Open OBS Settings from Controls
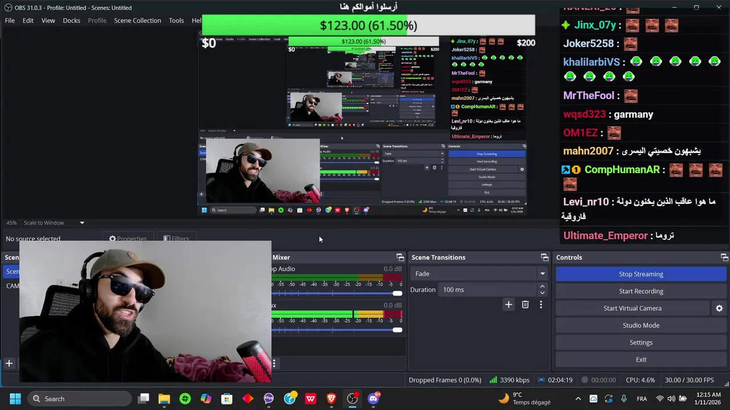The width and height of the screenshot is (730, 410). pos(641,342)
